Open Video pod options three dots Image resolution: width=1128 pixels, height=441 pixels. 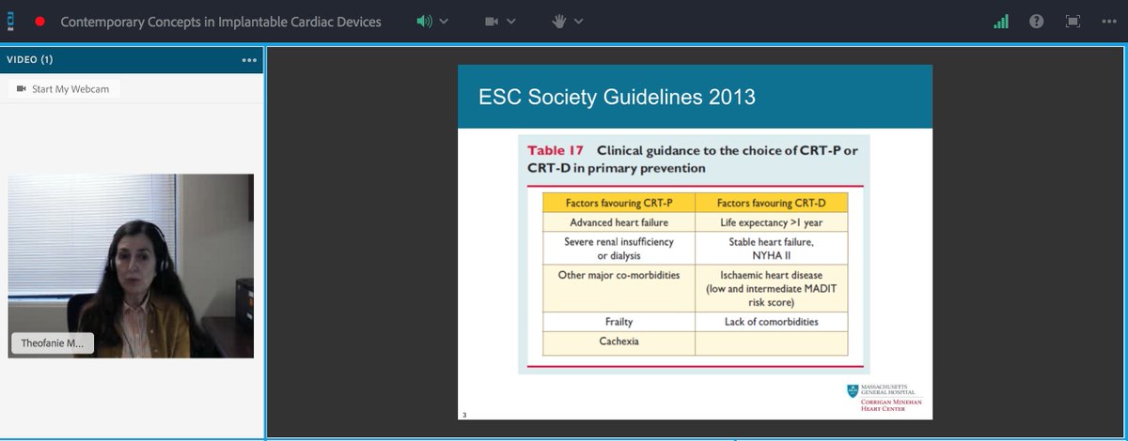tap(249, 60)
